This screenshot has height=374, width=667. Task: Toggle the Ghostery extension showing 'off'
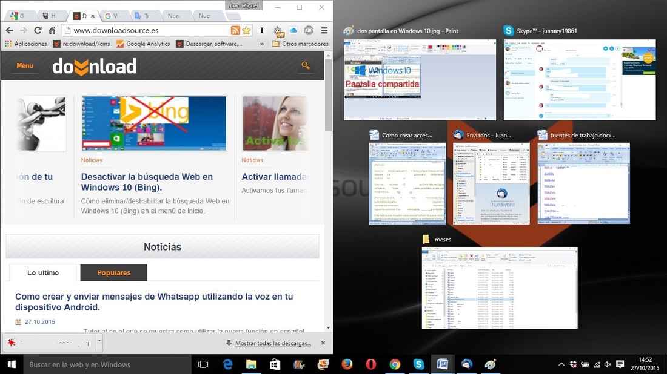(x=278, y=31)
